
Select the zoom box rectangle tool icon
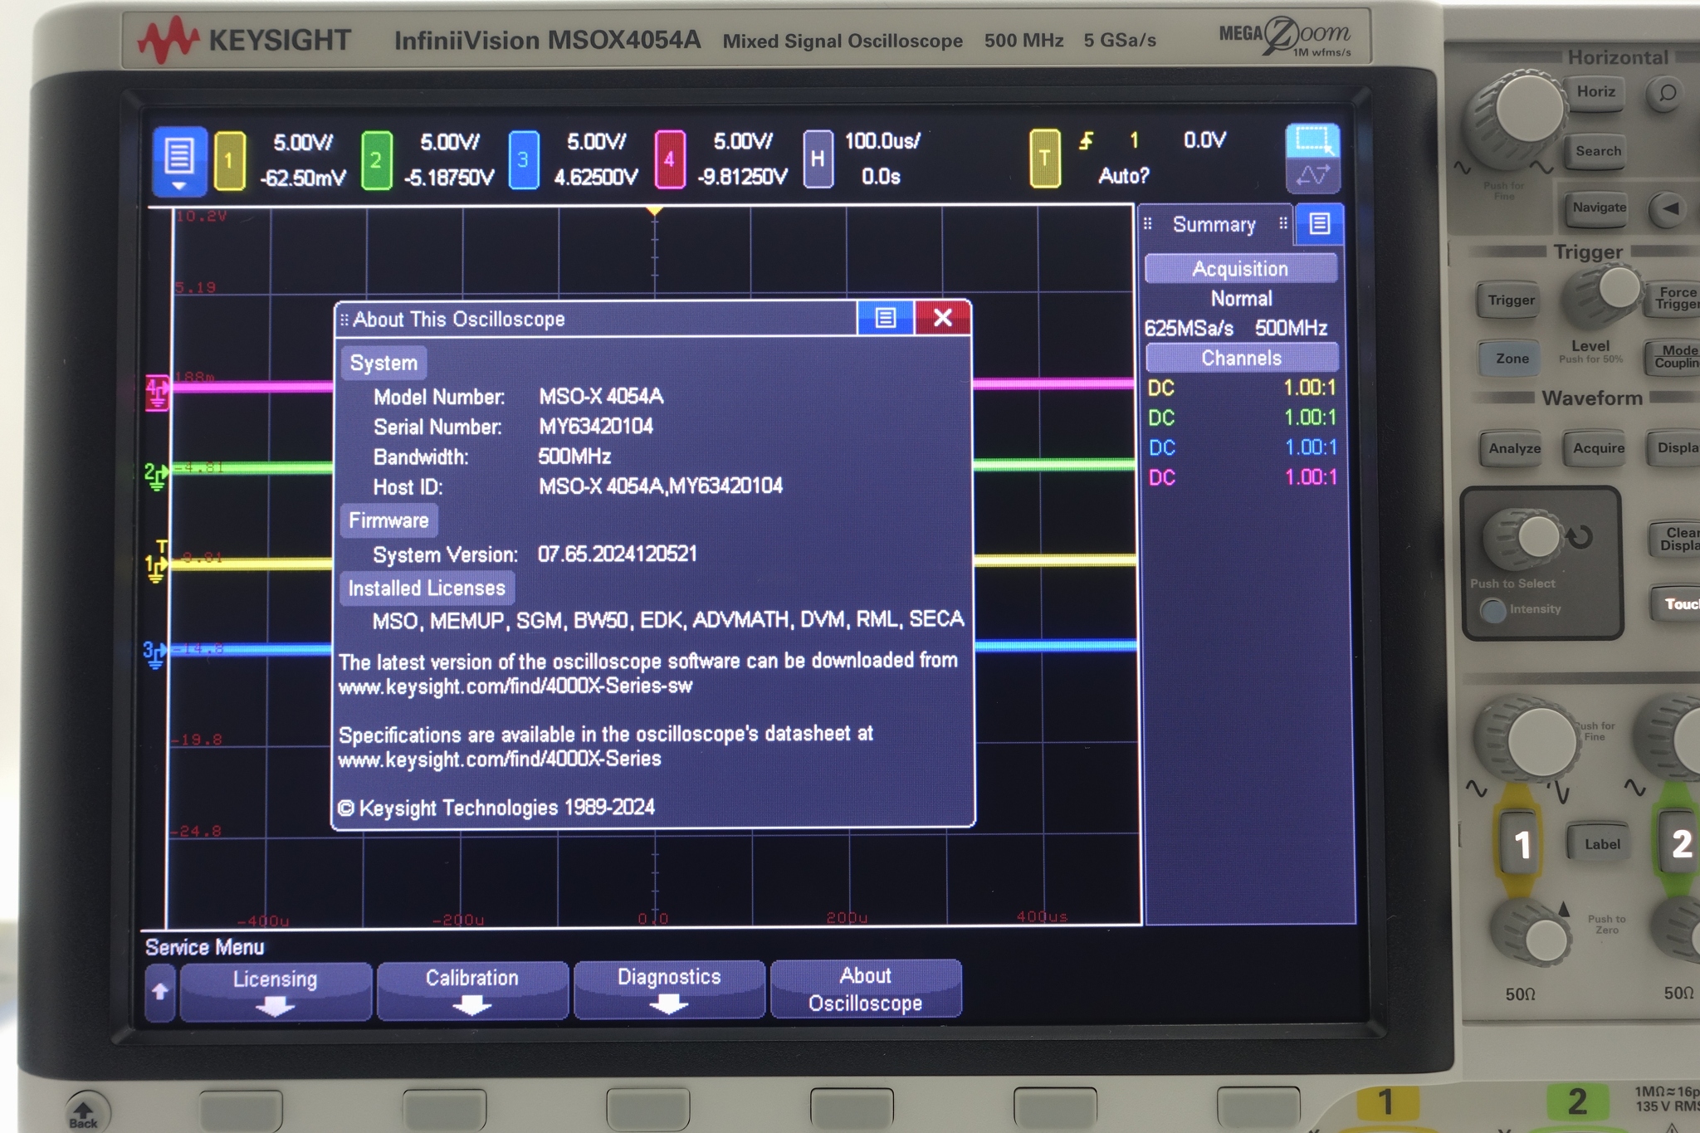tap(1312, 140)
